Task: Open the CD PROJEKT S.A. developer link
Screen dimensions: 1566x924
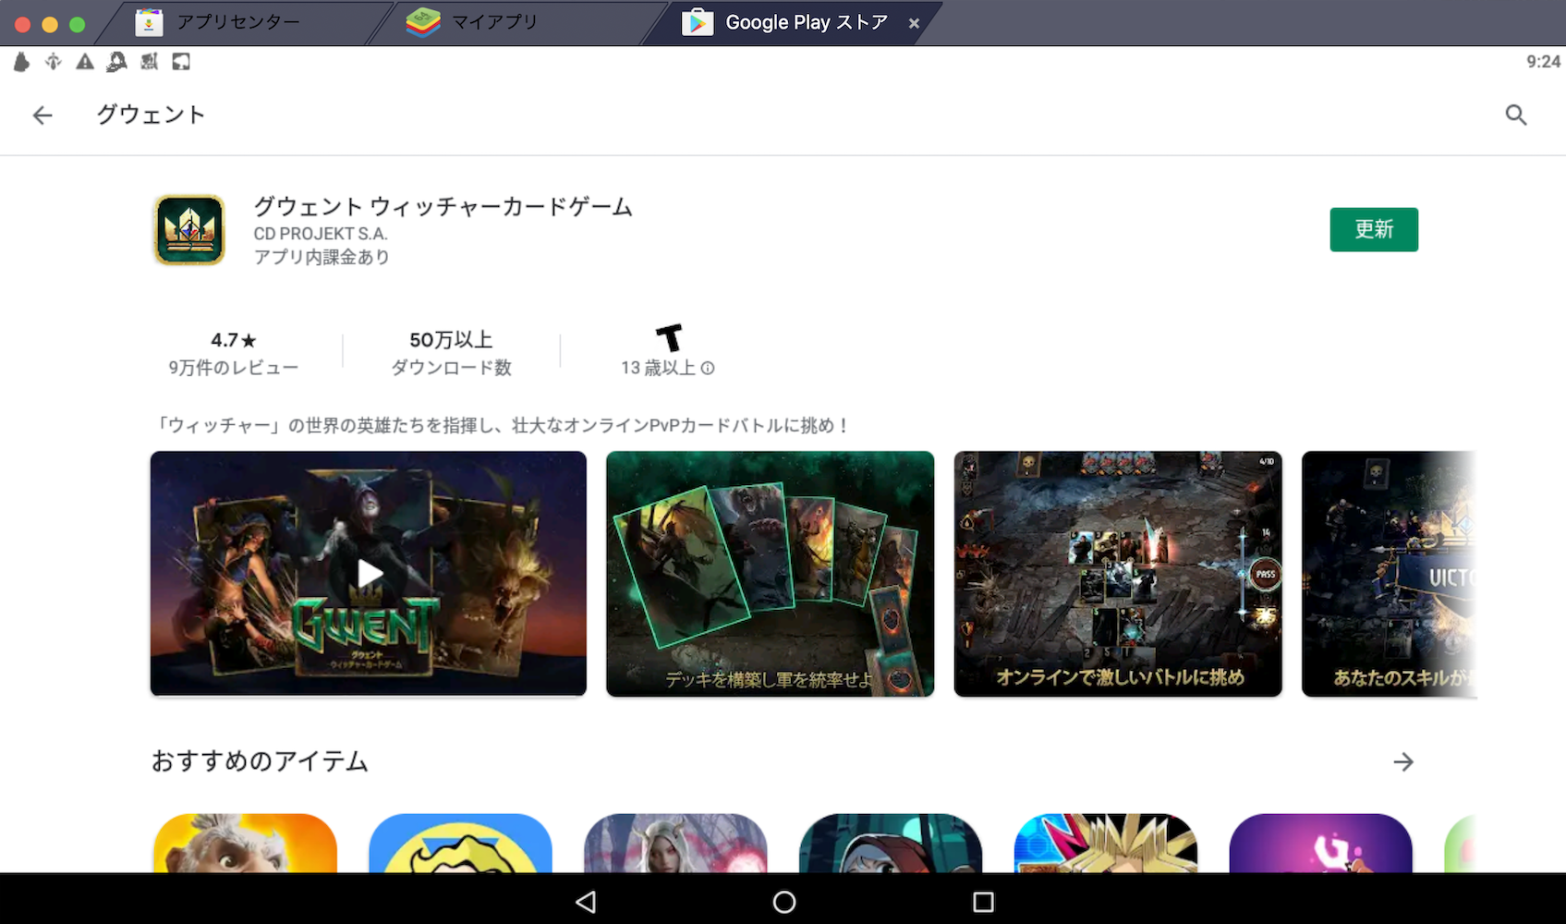Action: pos(321,234)
